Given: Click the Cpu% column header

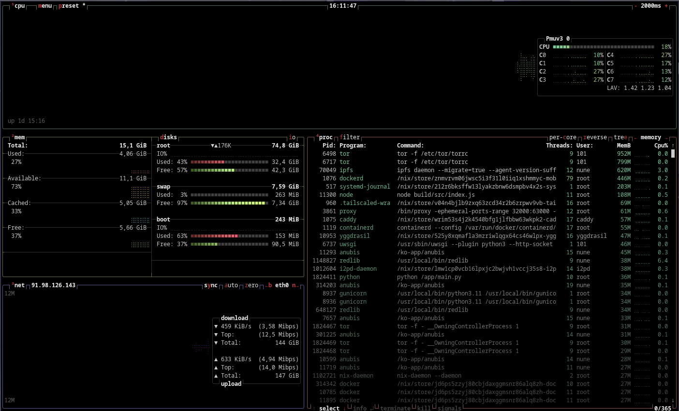Looking at the screenshot, I should (x=661, y=146).
